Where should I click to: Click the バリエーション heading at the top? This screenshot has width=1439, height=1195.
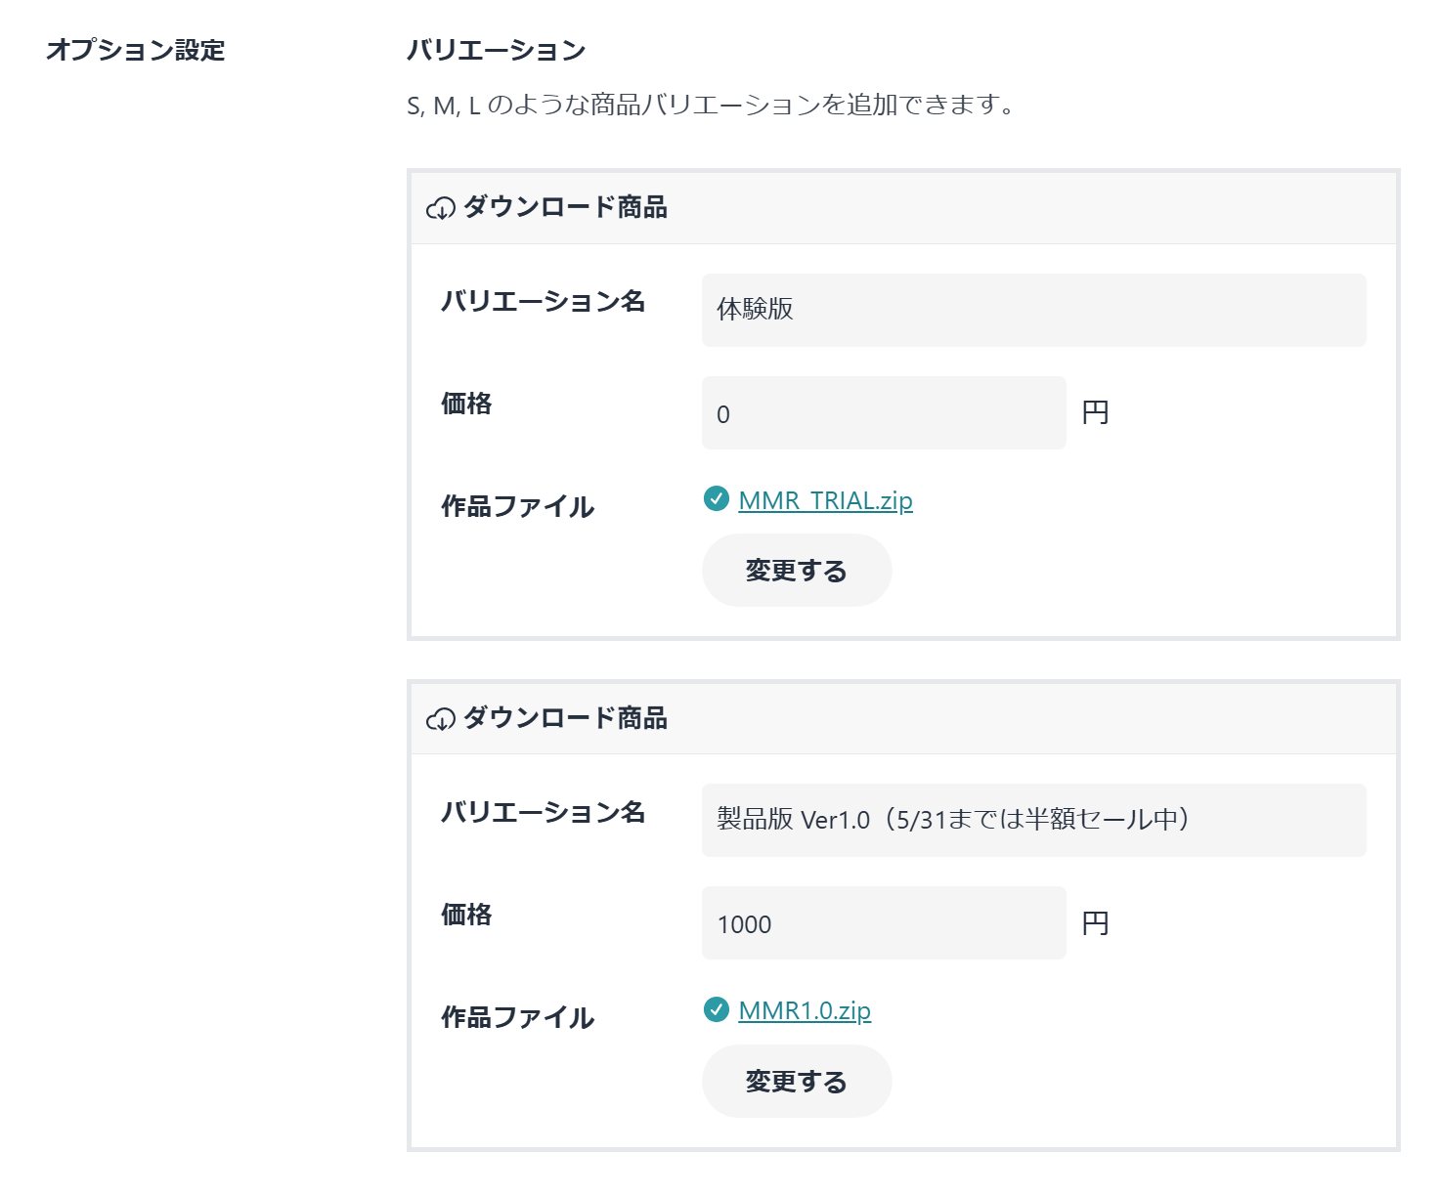pos(496,50)
